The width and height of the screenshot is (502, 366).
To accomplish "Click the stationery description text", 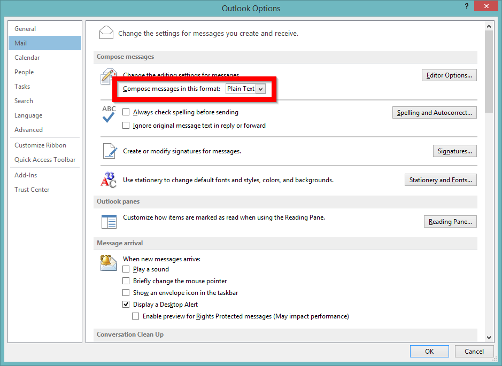I will pyautogui.click(x=228, y=180).
